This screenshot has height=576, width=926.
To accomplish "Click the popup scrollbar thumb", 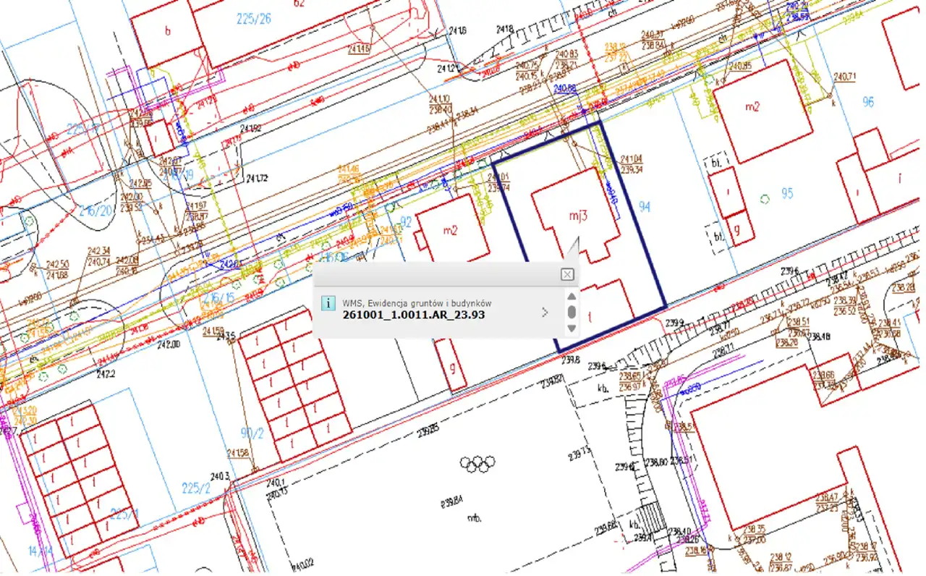I will click(571, 312).
